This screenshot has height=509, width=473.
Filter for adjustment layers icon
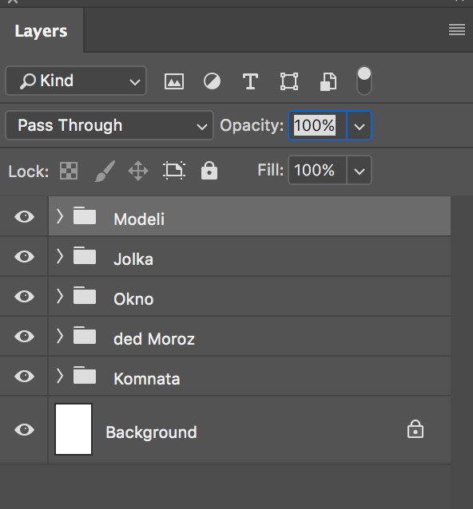click(212, 81)
